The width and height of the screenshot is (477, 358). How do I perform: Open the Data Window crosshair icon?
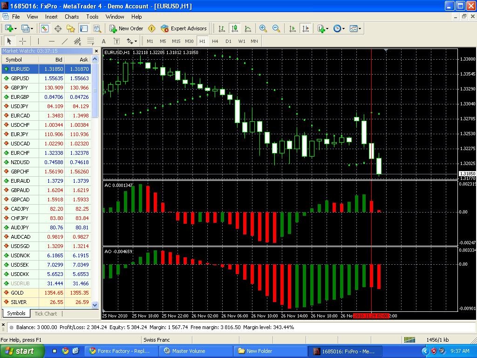pos(58,28)
